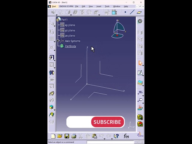Open an existing file
This screenshot has width=192, height=144.
60,136
